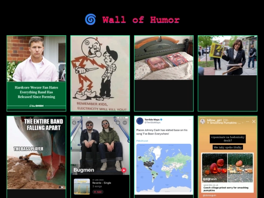The image size is (264, 198).
Task: Click the back arrow in Bugmen screenshot
Action: [74, 123]
